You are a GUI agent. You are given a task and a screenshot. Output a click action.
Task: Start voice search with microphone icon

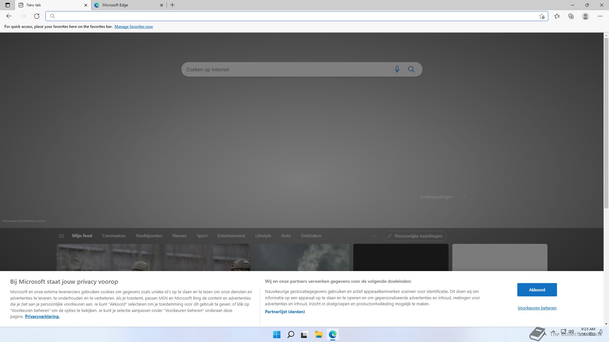397,69
